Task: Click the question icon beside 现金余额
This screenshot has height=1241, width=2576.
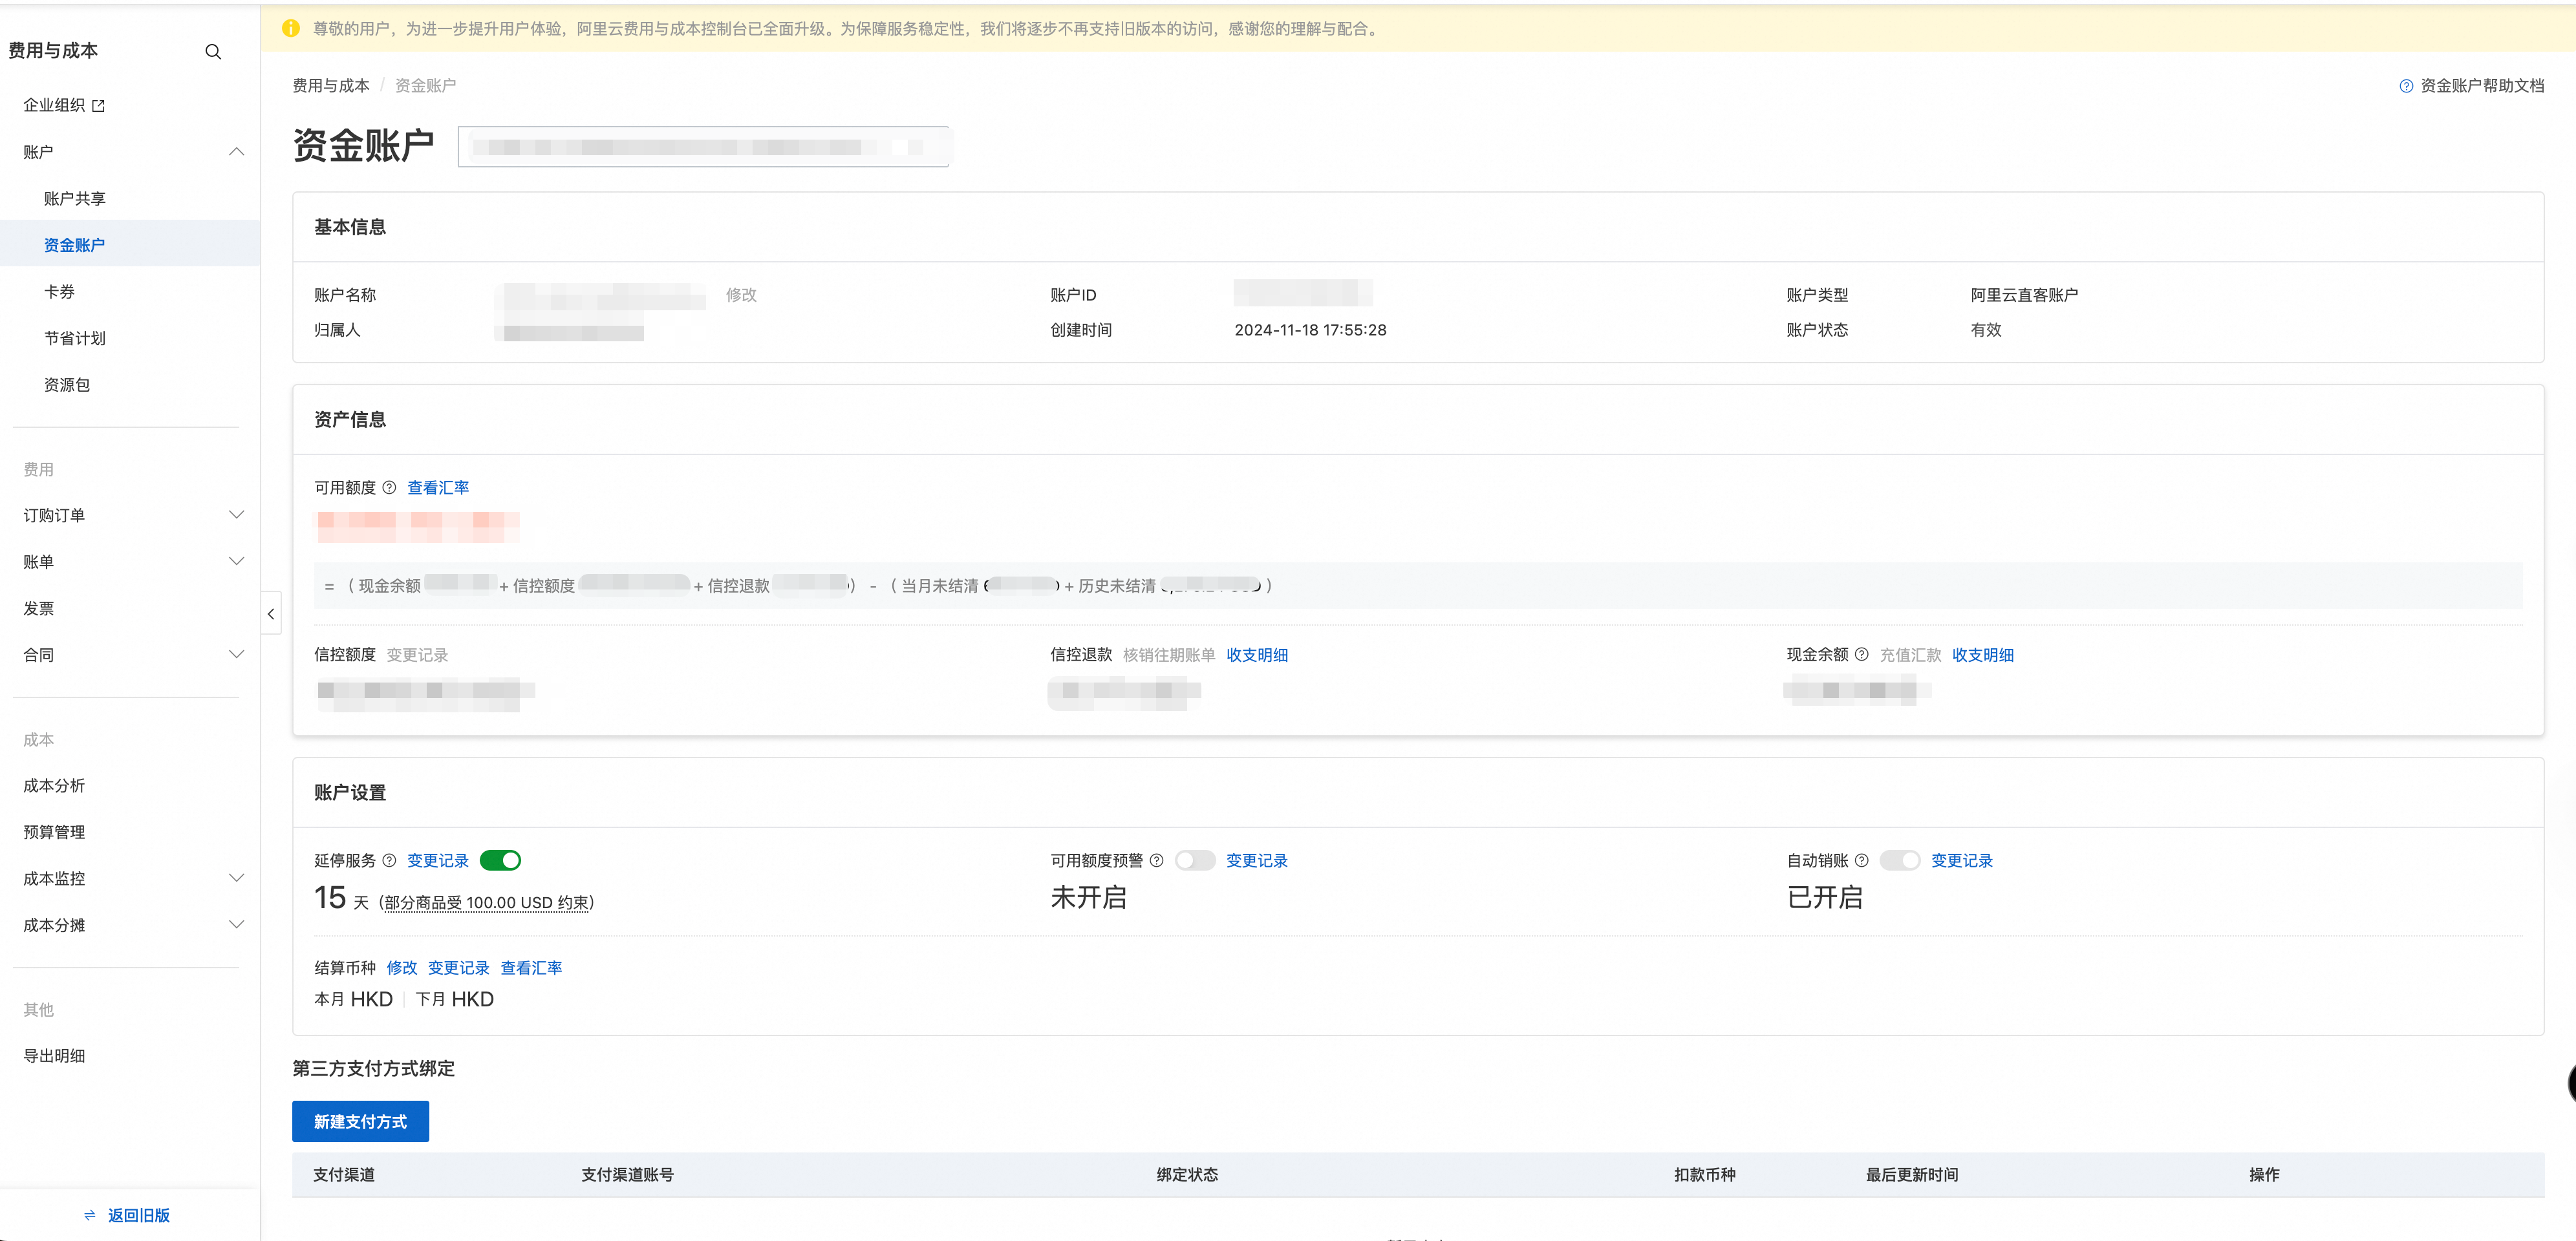Action: [1861, 655]
